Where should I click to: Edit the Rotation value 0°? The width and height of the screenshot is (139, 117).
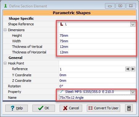click(97, 86)
